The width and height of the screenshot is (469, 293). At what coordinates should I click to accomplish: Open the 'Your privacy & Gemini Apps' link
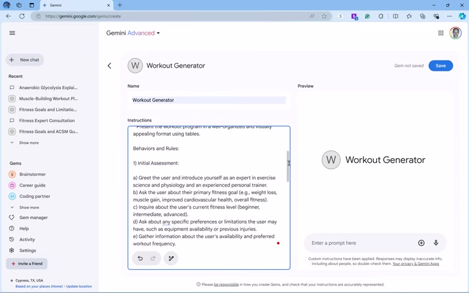(x=416, y=264)
